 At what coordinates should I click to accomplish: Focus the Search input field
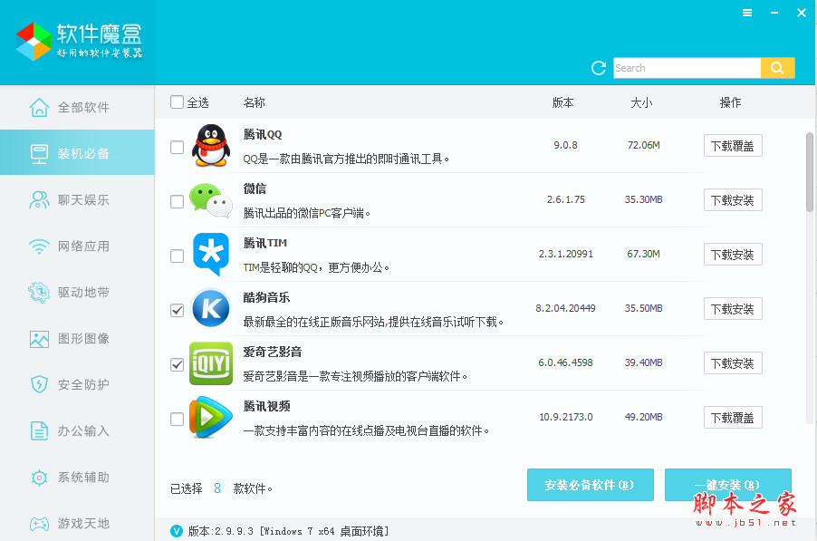pyautogui.click(x=687, y=68)
